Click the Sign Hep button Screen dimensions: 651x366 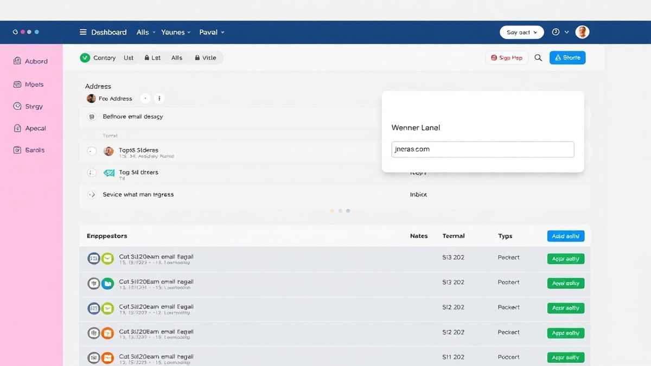507,57
